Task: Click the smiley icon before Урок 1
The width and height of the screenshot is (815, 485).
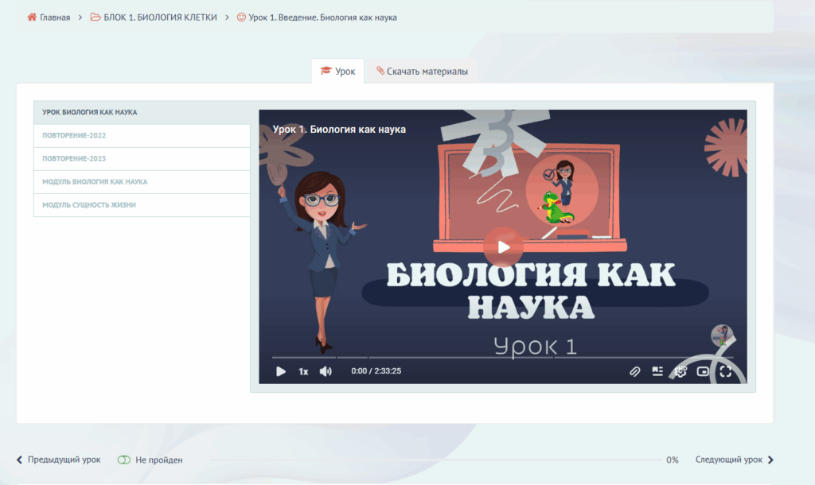Action: click(241, 17)
